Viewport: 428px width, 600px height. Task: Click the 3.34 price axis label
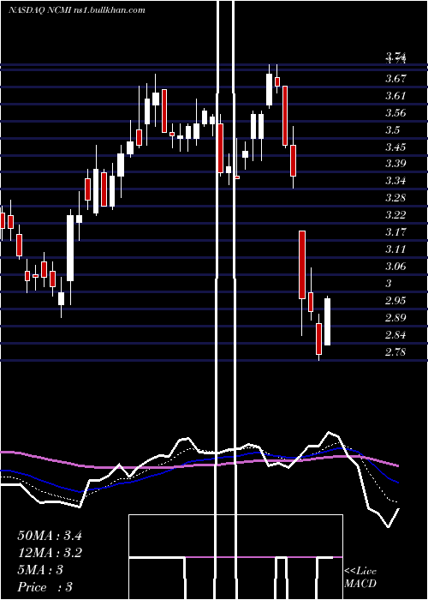(x=395, y=181)
